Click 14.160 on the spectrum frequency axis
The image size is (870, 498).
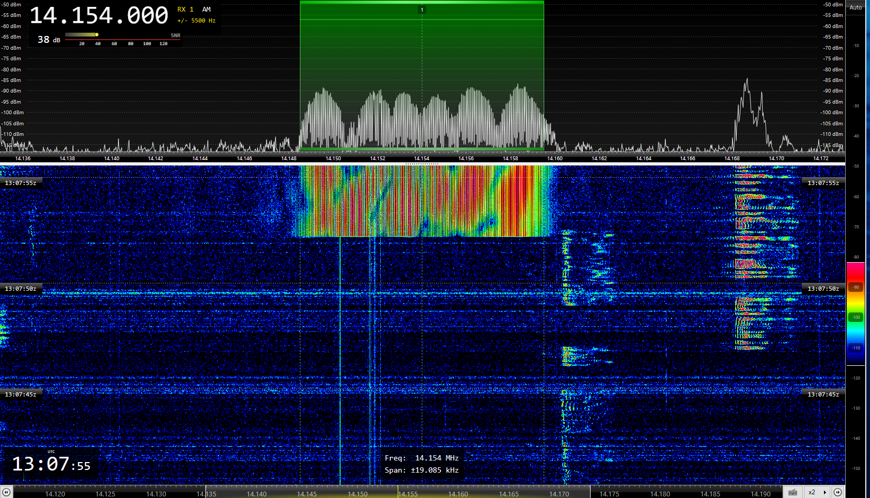pos(555,158)
